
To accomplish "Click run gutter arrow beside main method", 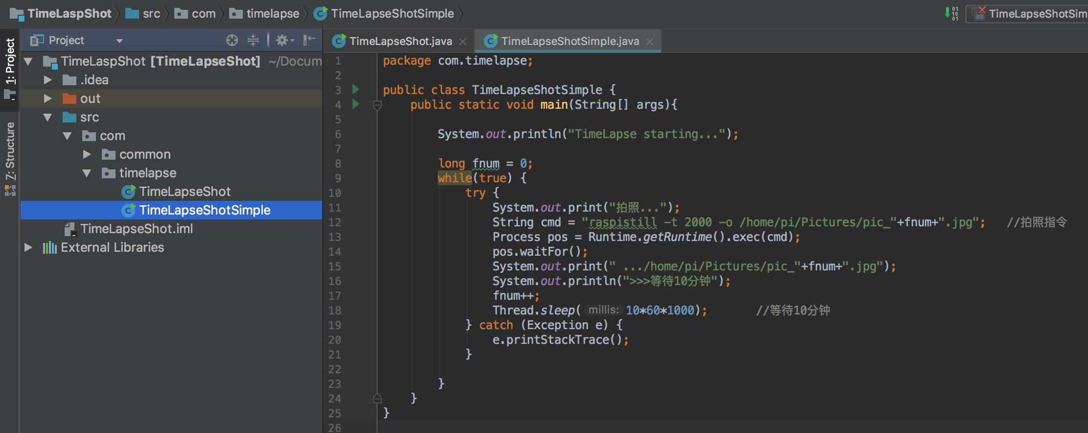I will point(356,104).
